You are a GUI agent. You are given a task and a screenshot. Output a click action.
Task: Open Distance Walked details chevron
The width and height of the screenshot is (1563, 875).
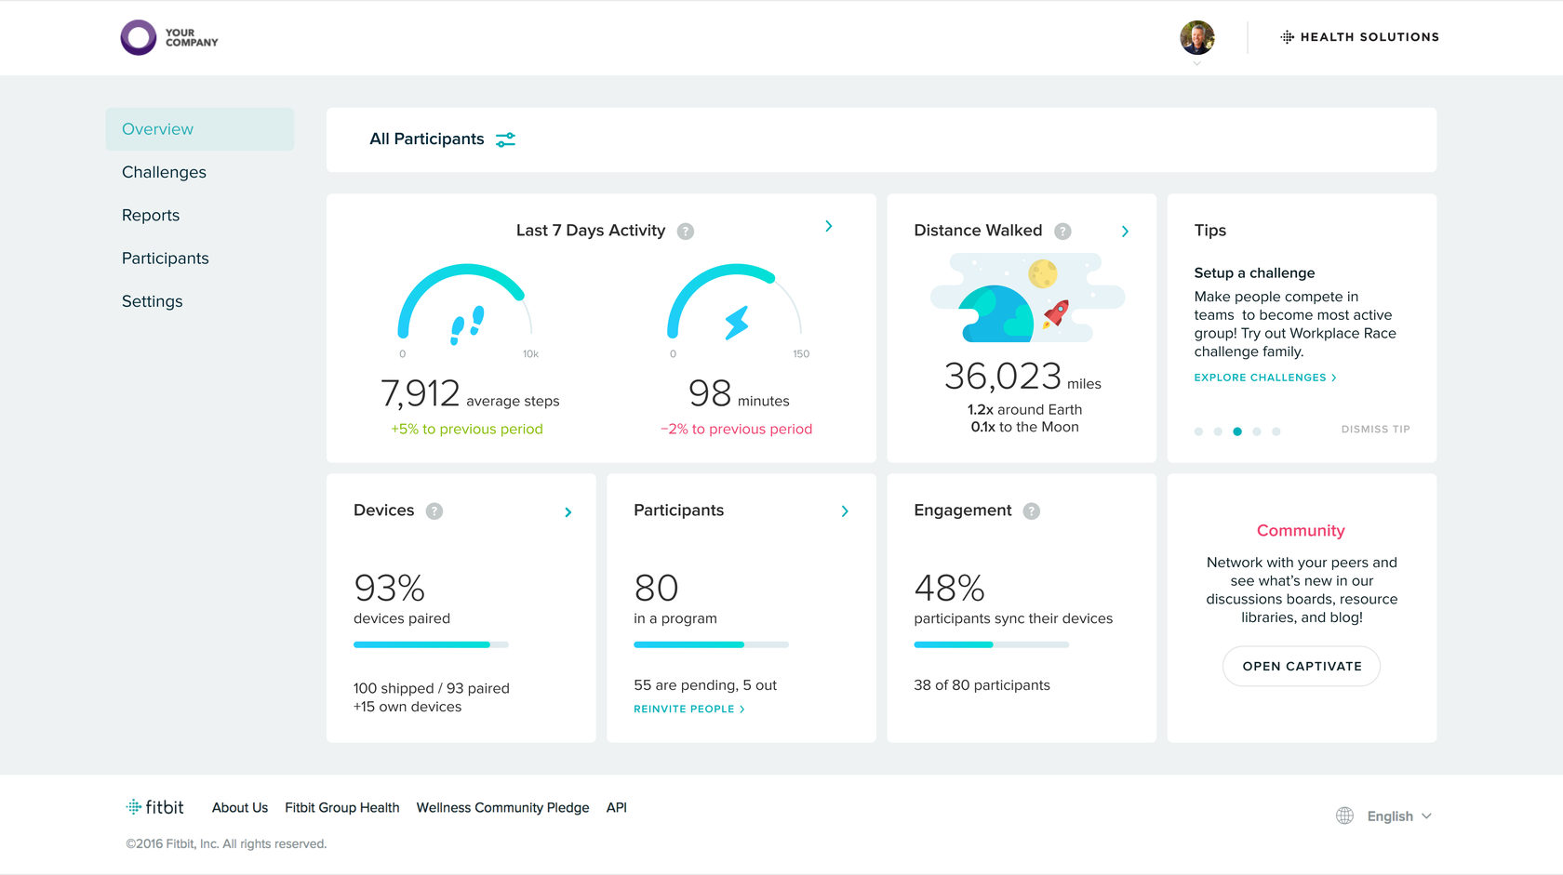tap(1125, 232)
